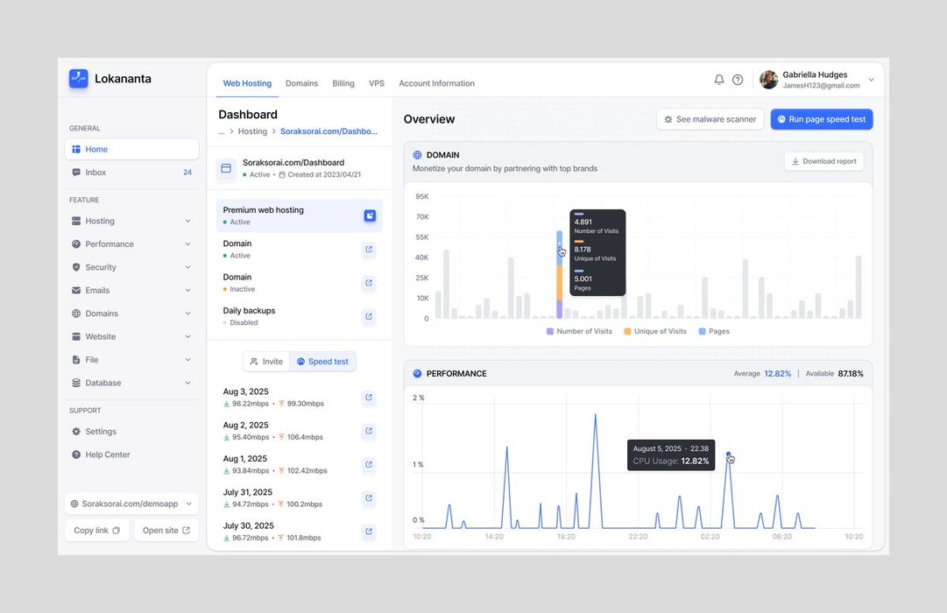Click the highlighted stacked bar in Domain chart
Viewport: 947px width, 613px height.
(x=559, y=275)
